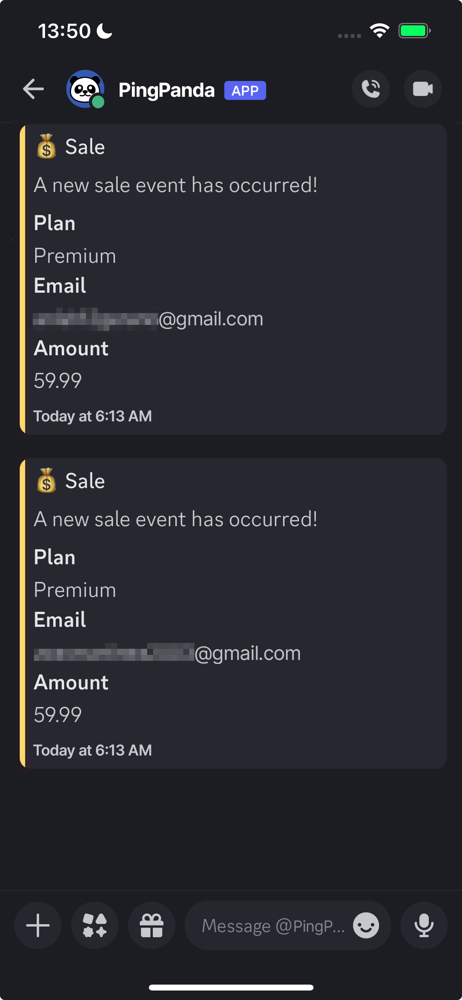Tap the PingPanda name in header
462x1000 pixels.
pos(167,90)
